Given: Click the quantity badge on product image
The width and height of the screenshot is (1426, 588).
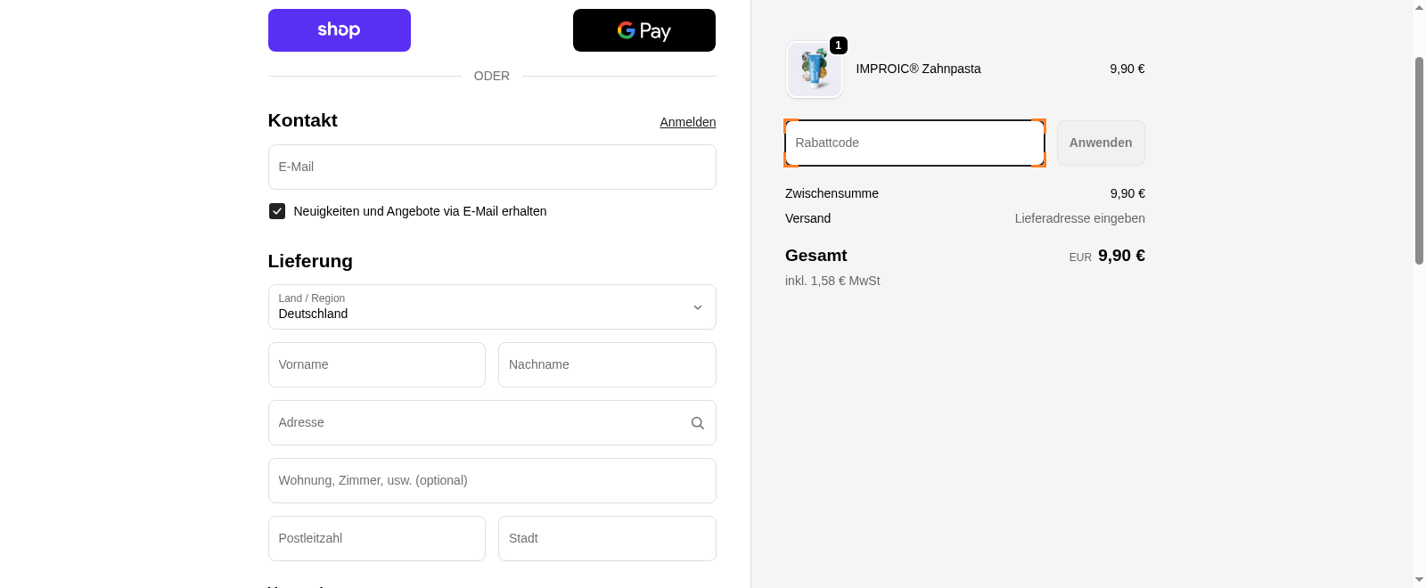Looking at the screenshot, I should [837, 45].
